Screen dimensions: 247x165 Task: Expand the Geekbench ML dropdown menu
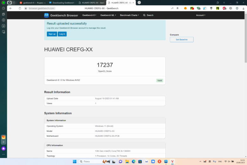pyautogui.click(x=108, y=15)
